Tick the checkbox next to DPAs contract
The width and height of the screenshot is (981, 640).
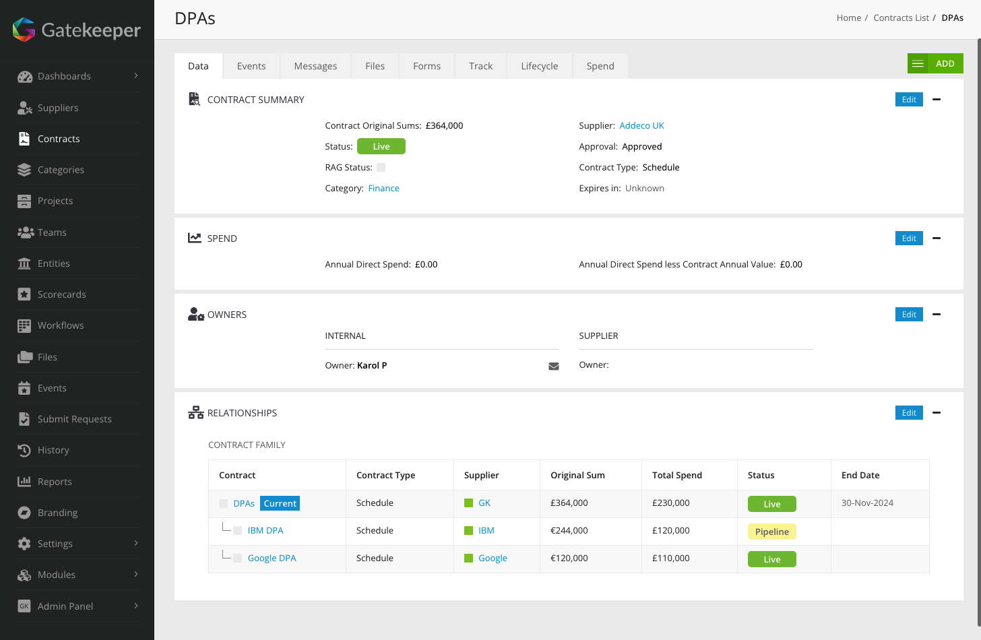pyautogui.click(x=223, y=504)
